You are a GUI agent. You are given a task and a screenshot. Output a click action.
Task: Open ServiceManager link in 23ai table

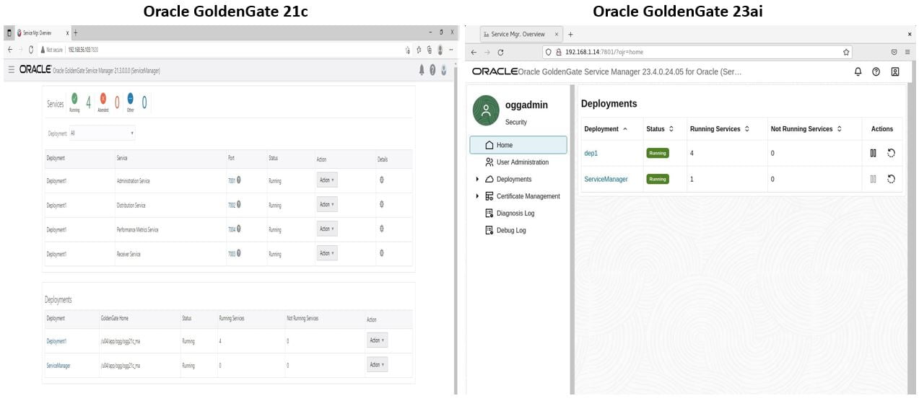[x=606, y=179]
